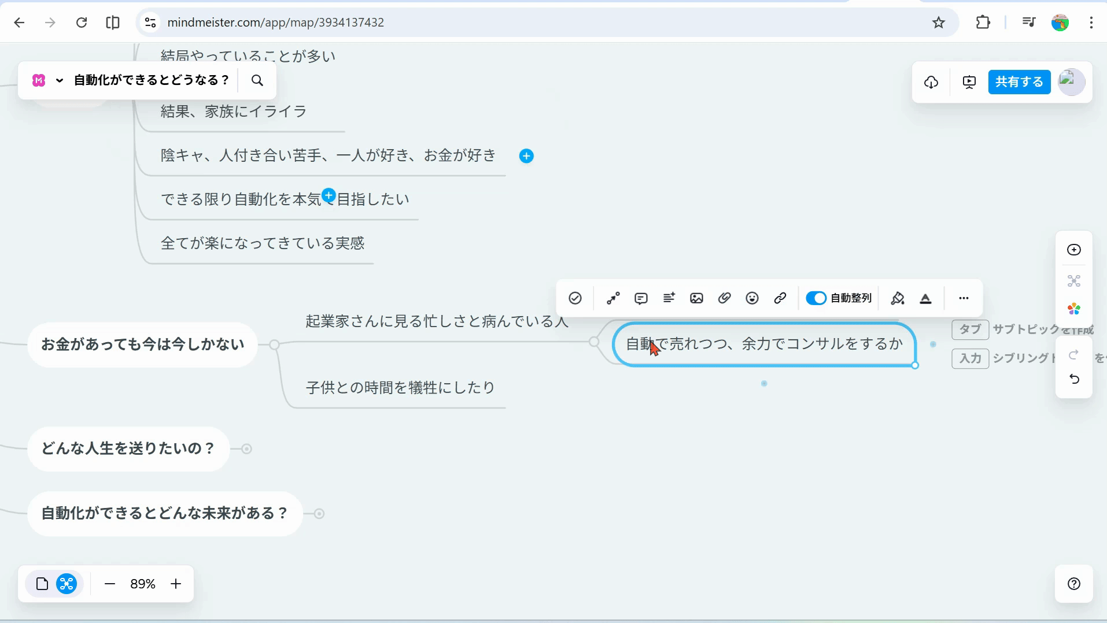Switch to the outline document view
The image size is (1107, 623).
pyautogui.click(x=42, y=584)
